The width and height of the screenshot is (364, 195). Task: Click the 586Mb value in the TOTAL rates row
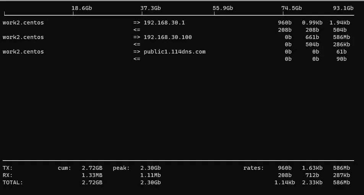pos(341,182)
